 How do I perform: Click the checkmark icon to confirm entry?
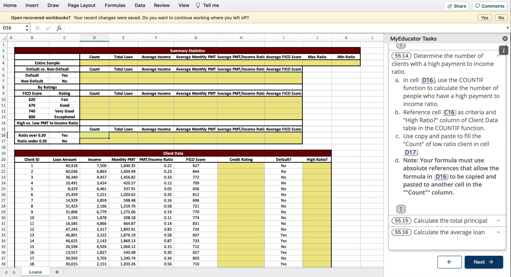pyautogui.click(x=48, y=28)
